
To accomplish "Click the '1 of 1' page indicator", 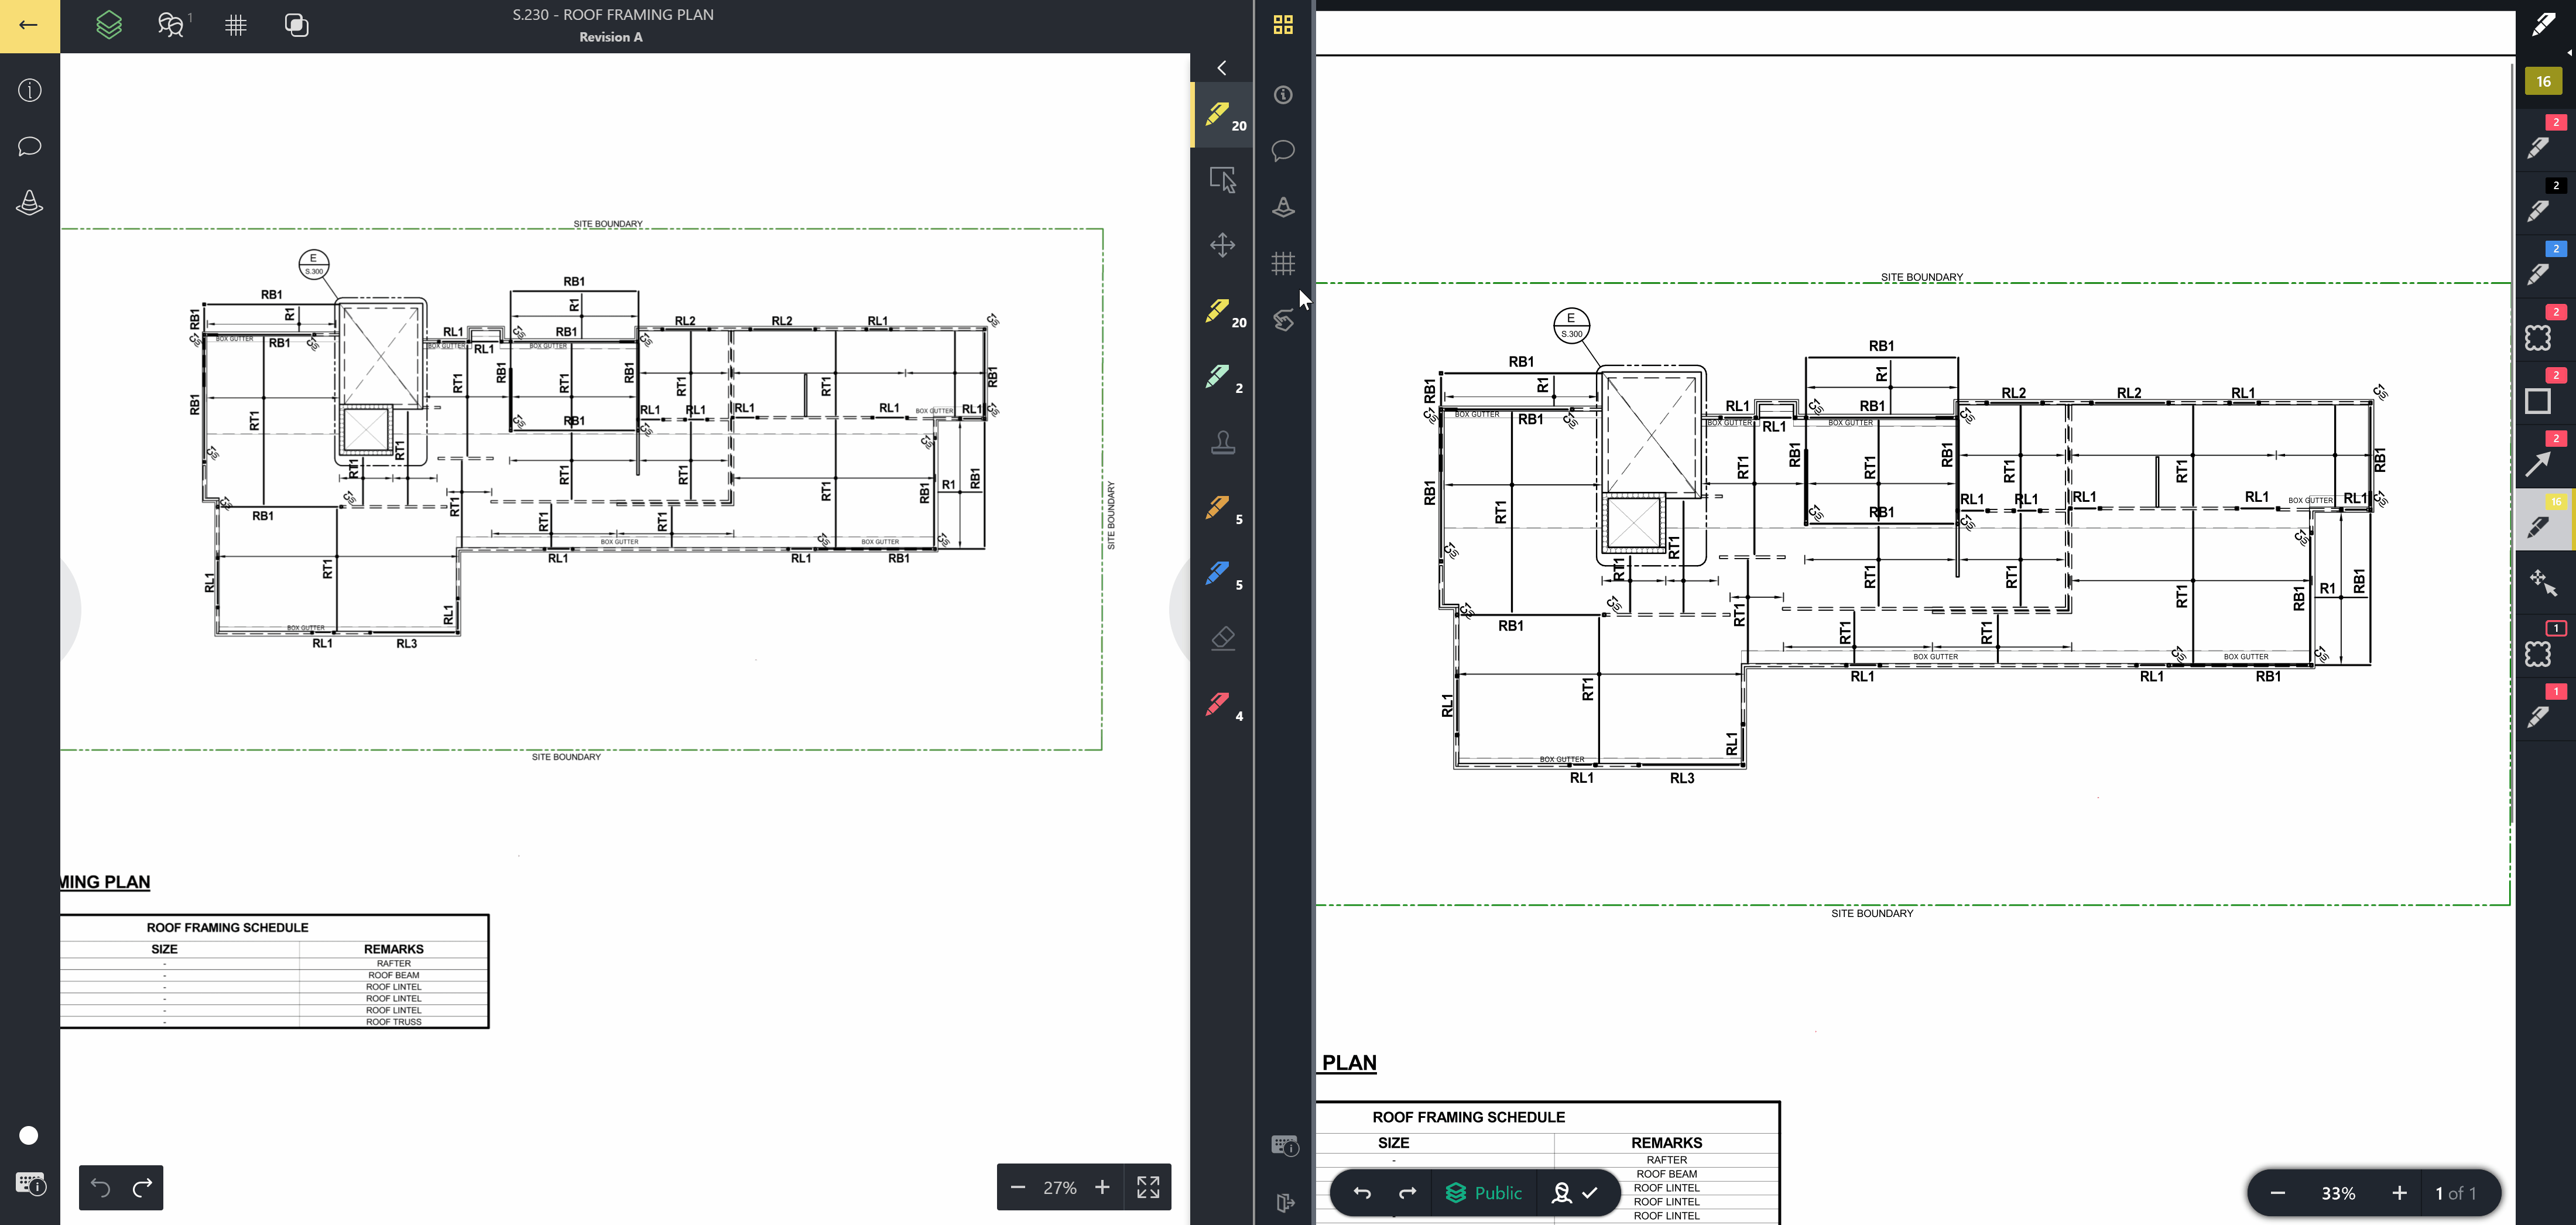I will tap(2456, 1193).
